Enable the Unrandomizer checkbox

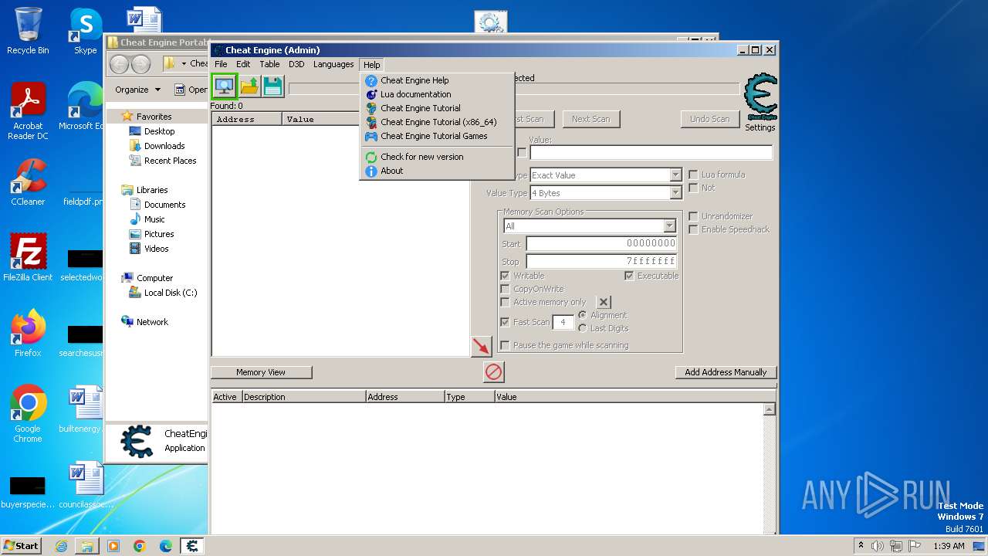(x=693, y=216)
